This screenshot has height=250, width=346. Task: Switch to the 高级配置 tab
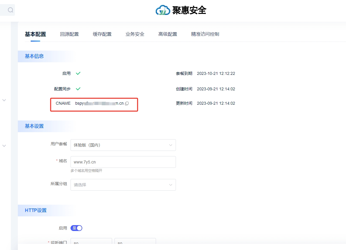[168, 34]
